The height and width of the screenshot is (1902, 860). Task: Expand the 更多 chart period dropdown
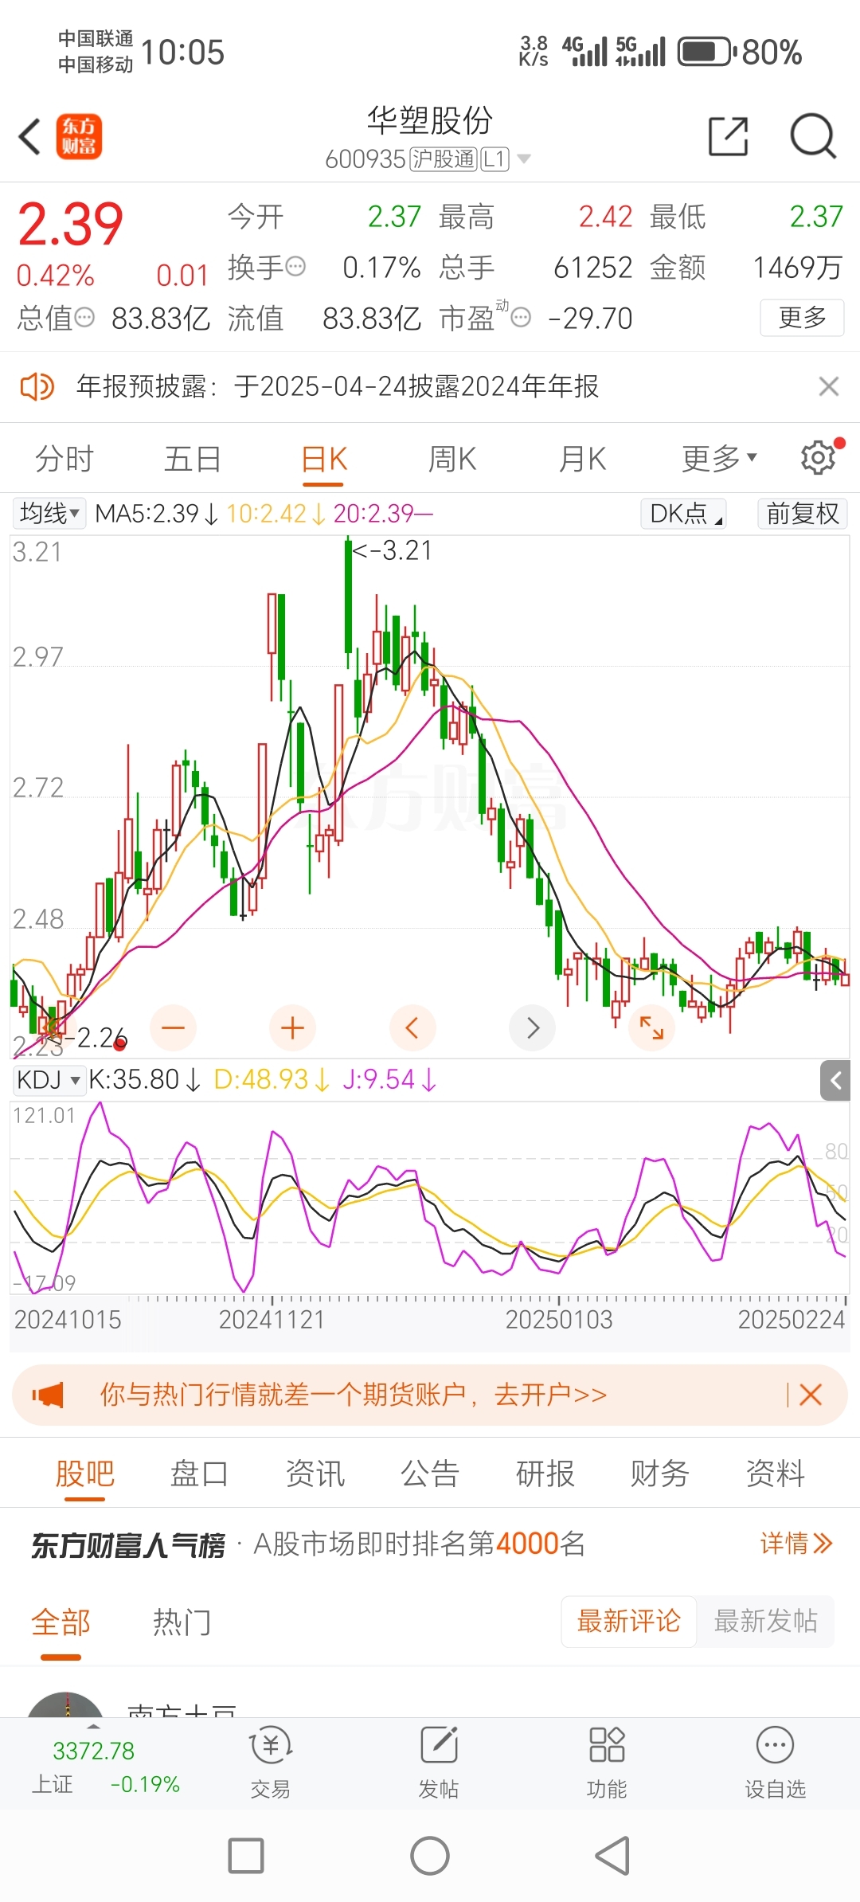coord(719,458)
